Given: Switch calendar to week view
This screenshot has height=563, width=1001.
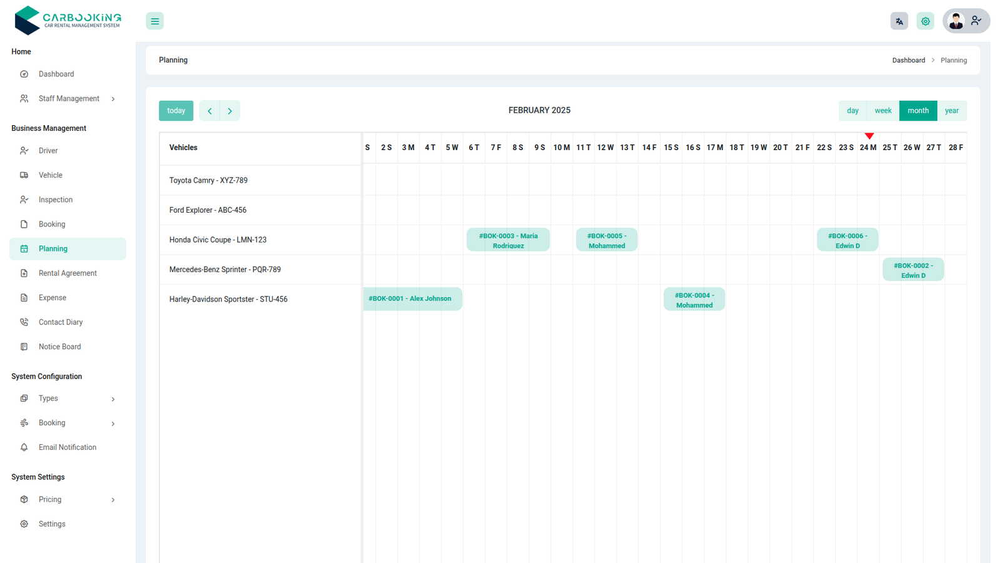Looking at the screenshot, I should click(x=883, y=111).
